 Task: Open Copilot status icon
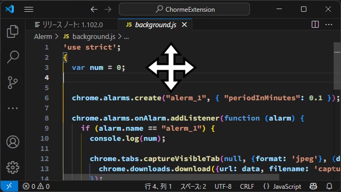[x=313, y=186]
